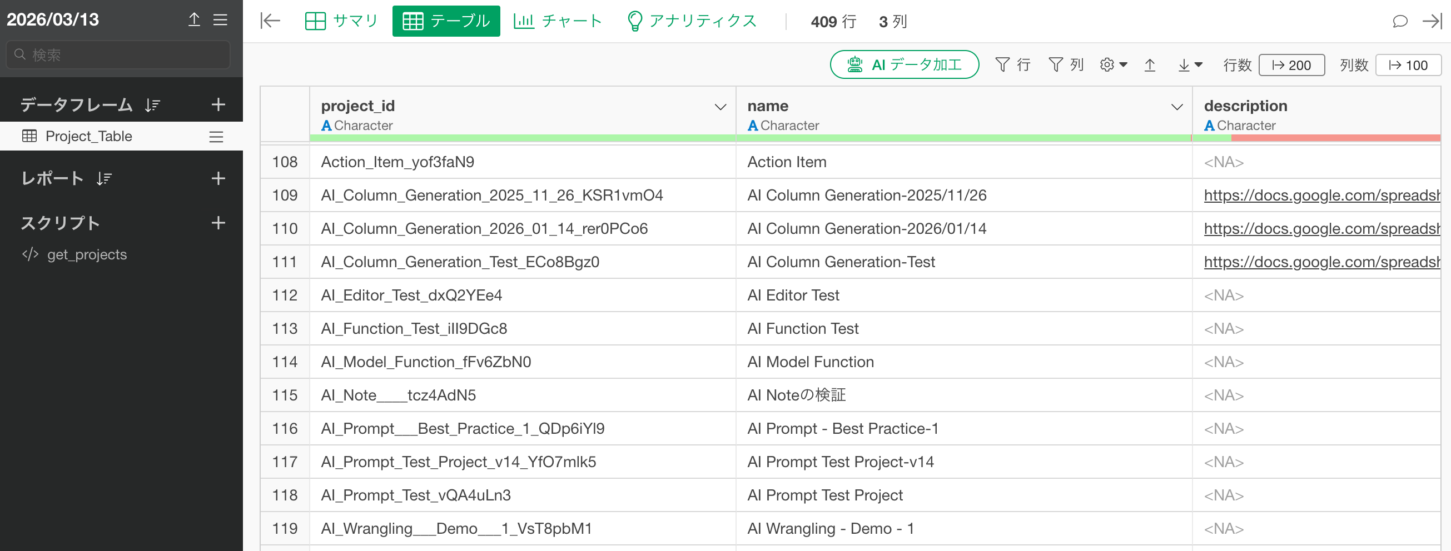
Task: Switch to the サマリ tab
Action: click(x=341, y=22)
